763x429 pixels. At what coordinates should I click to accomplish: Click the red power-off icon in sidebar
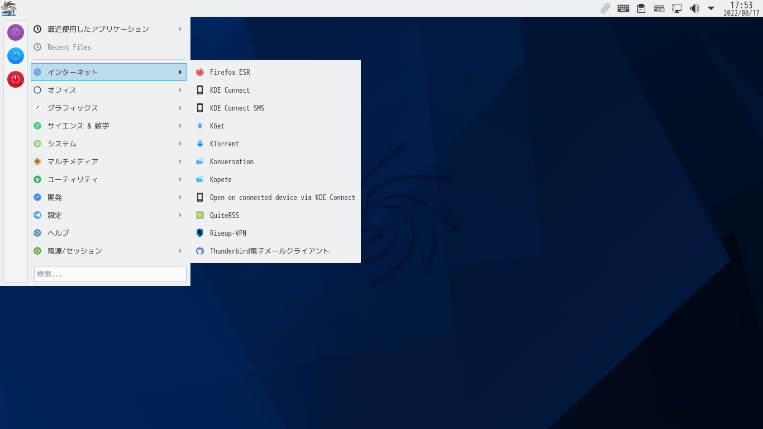click(16, 79)
